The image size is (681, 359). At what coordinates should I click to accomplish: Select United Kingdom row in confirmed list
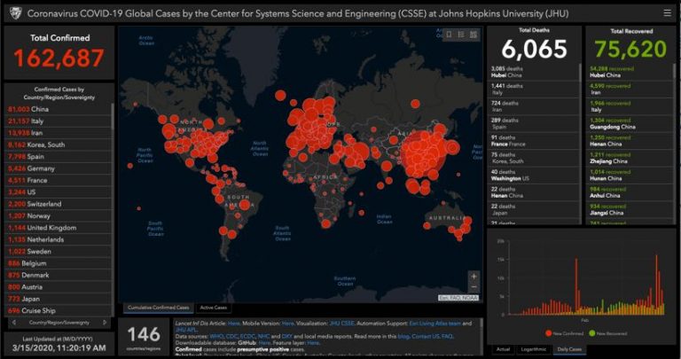click(x=59, y=228)
